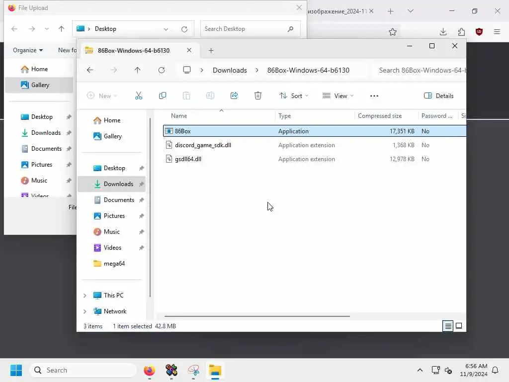Expand Network in navigation tree

(85, 311)
